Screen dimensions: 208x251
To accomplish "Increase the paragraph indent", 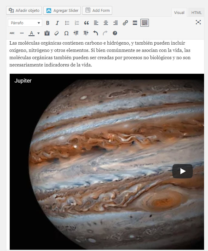I will (86, 33).
